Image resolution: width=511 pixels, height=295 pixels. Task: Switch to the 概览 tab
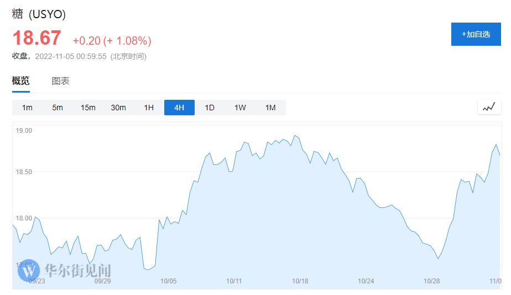pos(21,81)
